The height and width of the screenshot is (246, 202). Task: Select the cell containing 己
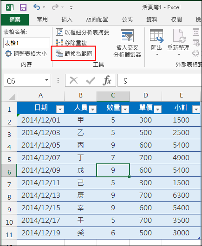click(81, 183)
